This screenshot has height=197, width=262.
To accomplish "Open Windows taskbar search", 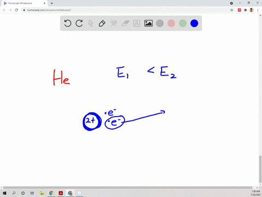I will tap(14, 193).
